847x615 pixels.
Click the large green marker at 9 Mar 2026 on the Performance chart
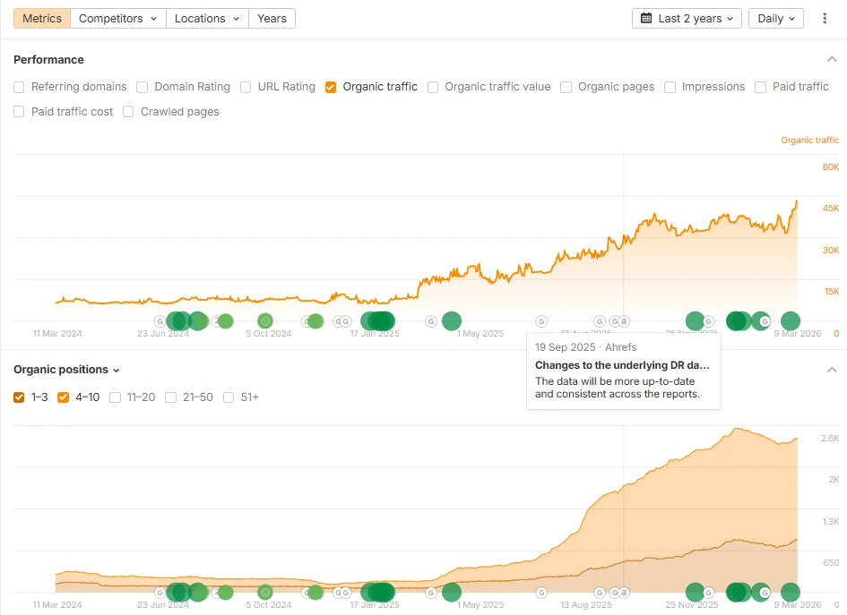(790, 320)
